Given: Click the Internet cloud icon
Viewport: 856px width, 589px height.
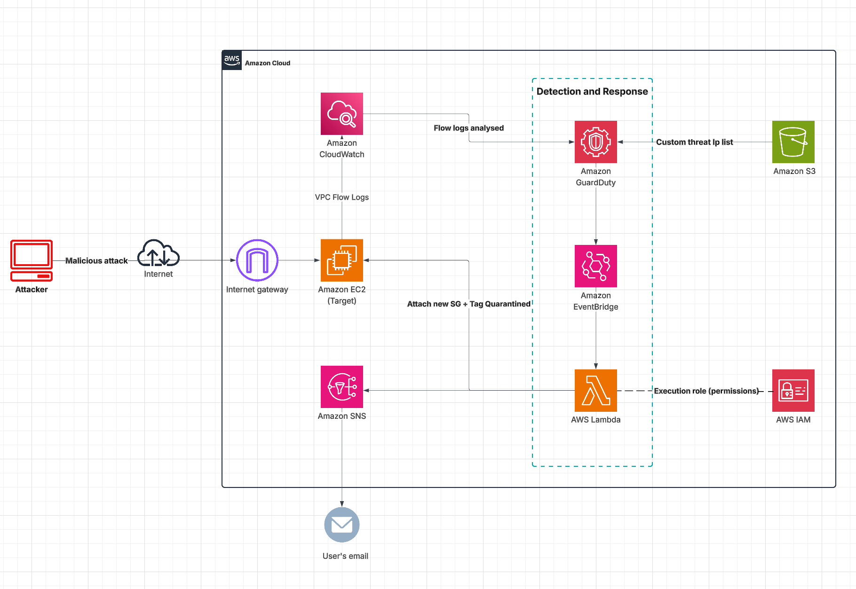Looking at the screenshot, I should (x=159, y=253).
